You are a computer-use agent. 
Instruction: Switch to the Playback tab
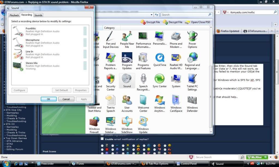coord(14,15)
